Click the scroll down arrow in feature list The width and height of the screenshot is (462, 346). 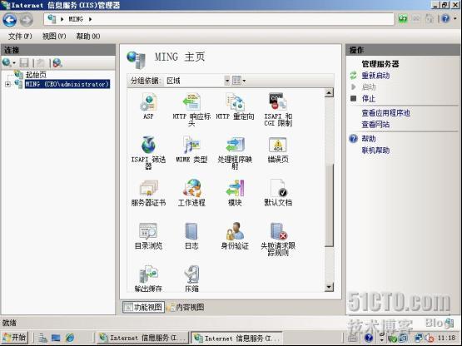[x=329, y=286]
